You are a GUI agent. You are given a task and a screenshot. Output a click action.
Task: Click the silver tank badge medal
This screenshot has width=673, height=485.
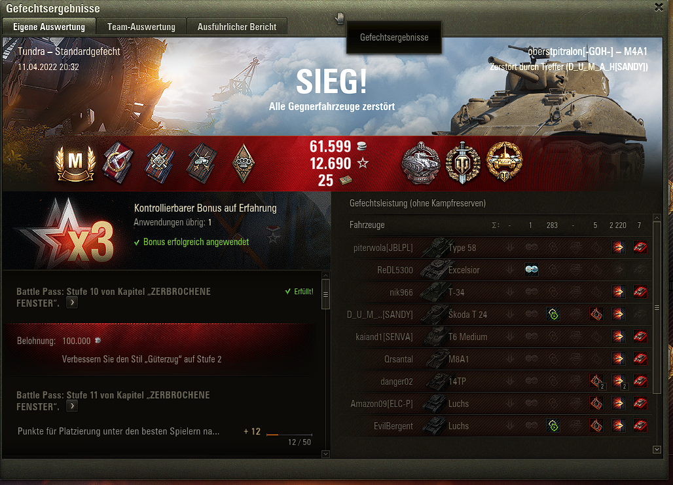[x=420, y=163]
